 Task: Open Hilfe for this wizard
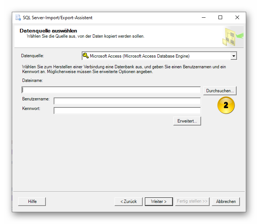click(x=32, y=201)
